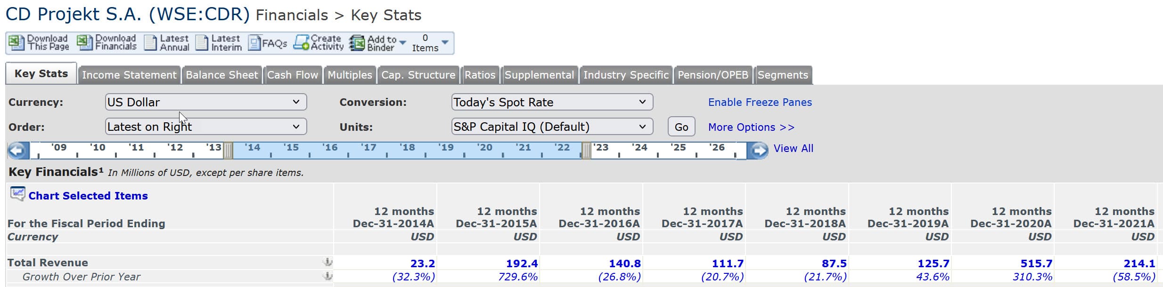Open the Latest Interim document icon
The image size is (1163, 287).
coord(202,43)
